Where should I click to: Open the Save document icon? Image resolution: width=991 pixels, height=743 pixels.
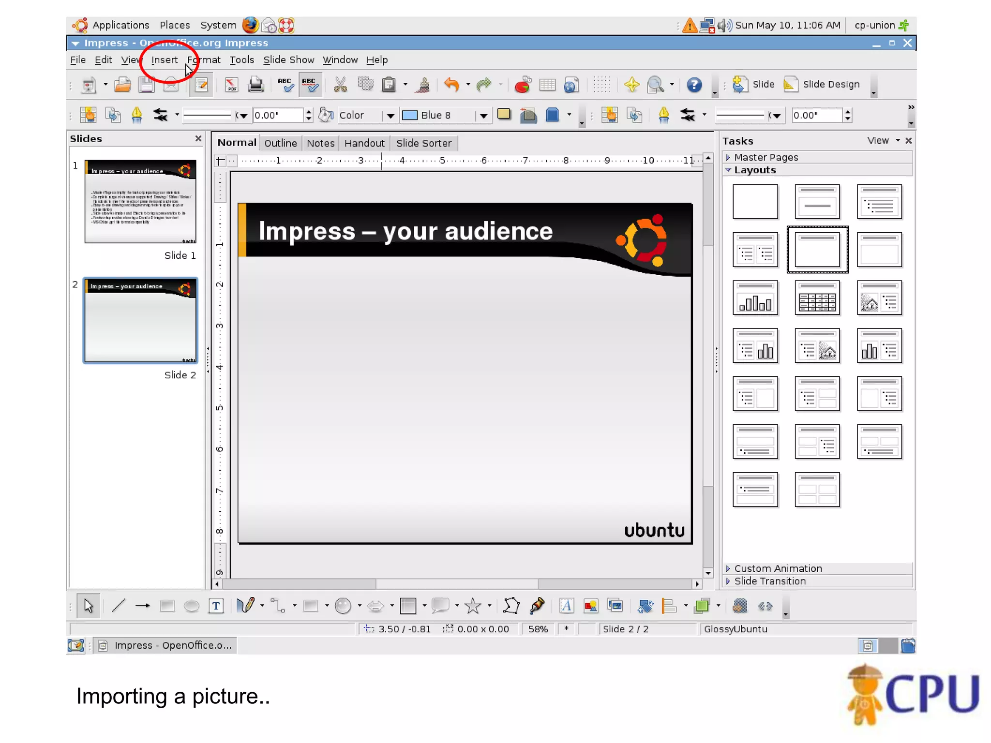[146, 85]
